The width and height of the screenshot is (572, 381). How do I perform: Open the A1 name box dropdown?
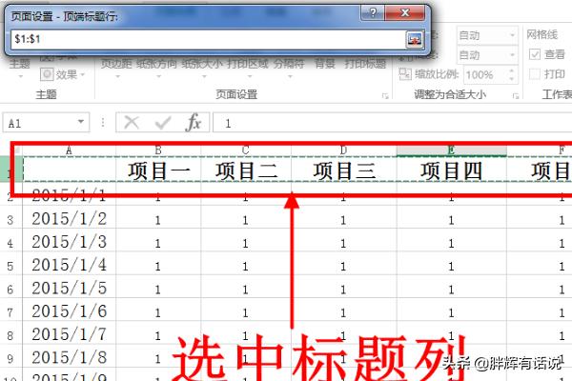click(x=81, y=122)
